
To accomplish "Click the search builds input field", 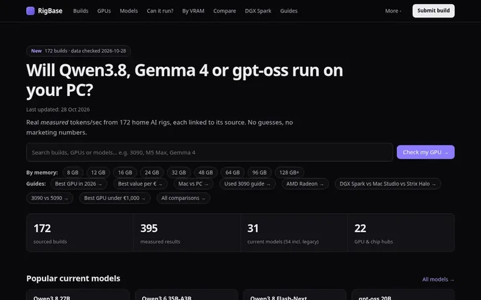I will click(x=210, y=152).
